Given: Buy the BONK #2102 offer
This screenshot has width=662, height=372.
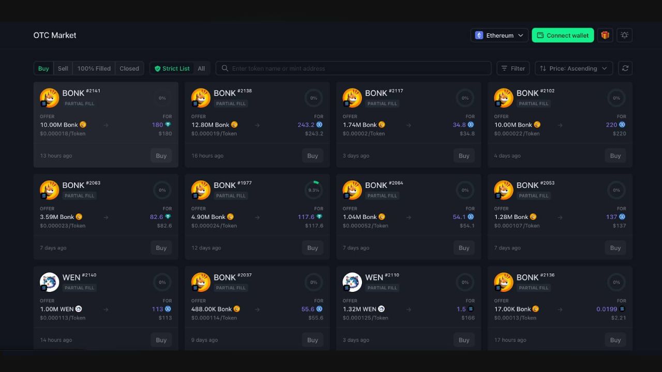Looking at the screenshot, I should pyautogui.click(x=615, y=156).
